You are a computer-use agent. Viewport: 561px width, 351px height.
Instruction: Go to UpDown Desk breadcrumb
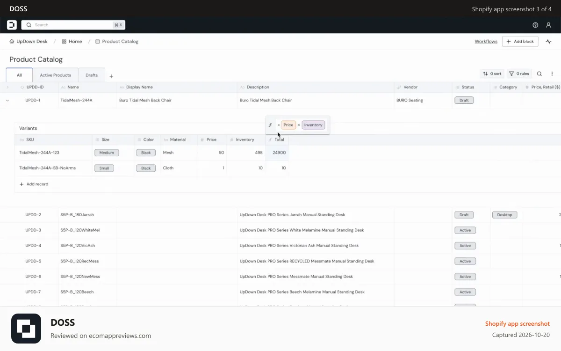(x=29, y=41)
